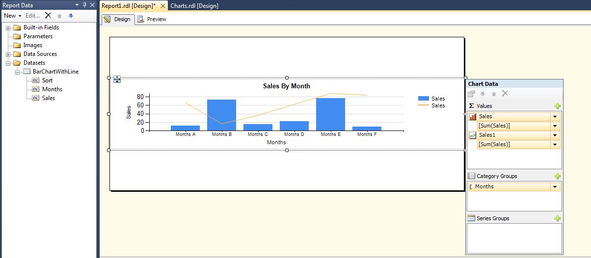Click the Parameters folder icon
This screenshot has height=258, width=591.
click(17, 36)
